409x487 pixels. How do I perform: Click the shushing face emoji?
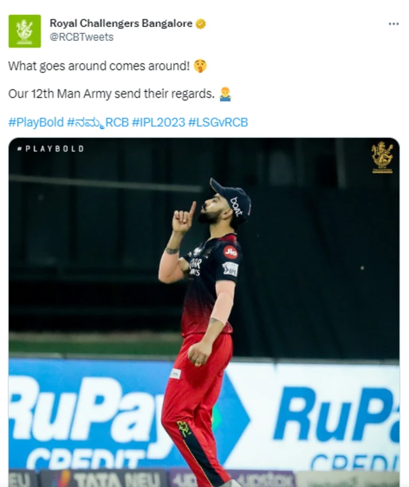200,66
